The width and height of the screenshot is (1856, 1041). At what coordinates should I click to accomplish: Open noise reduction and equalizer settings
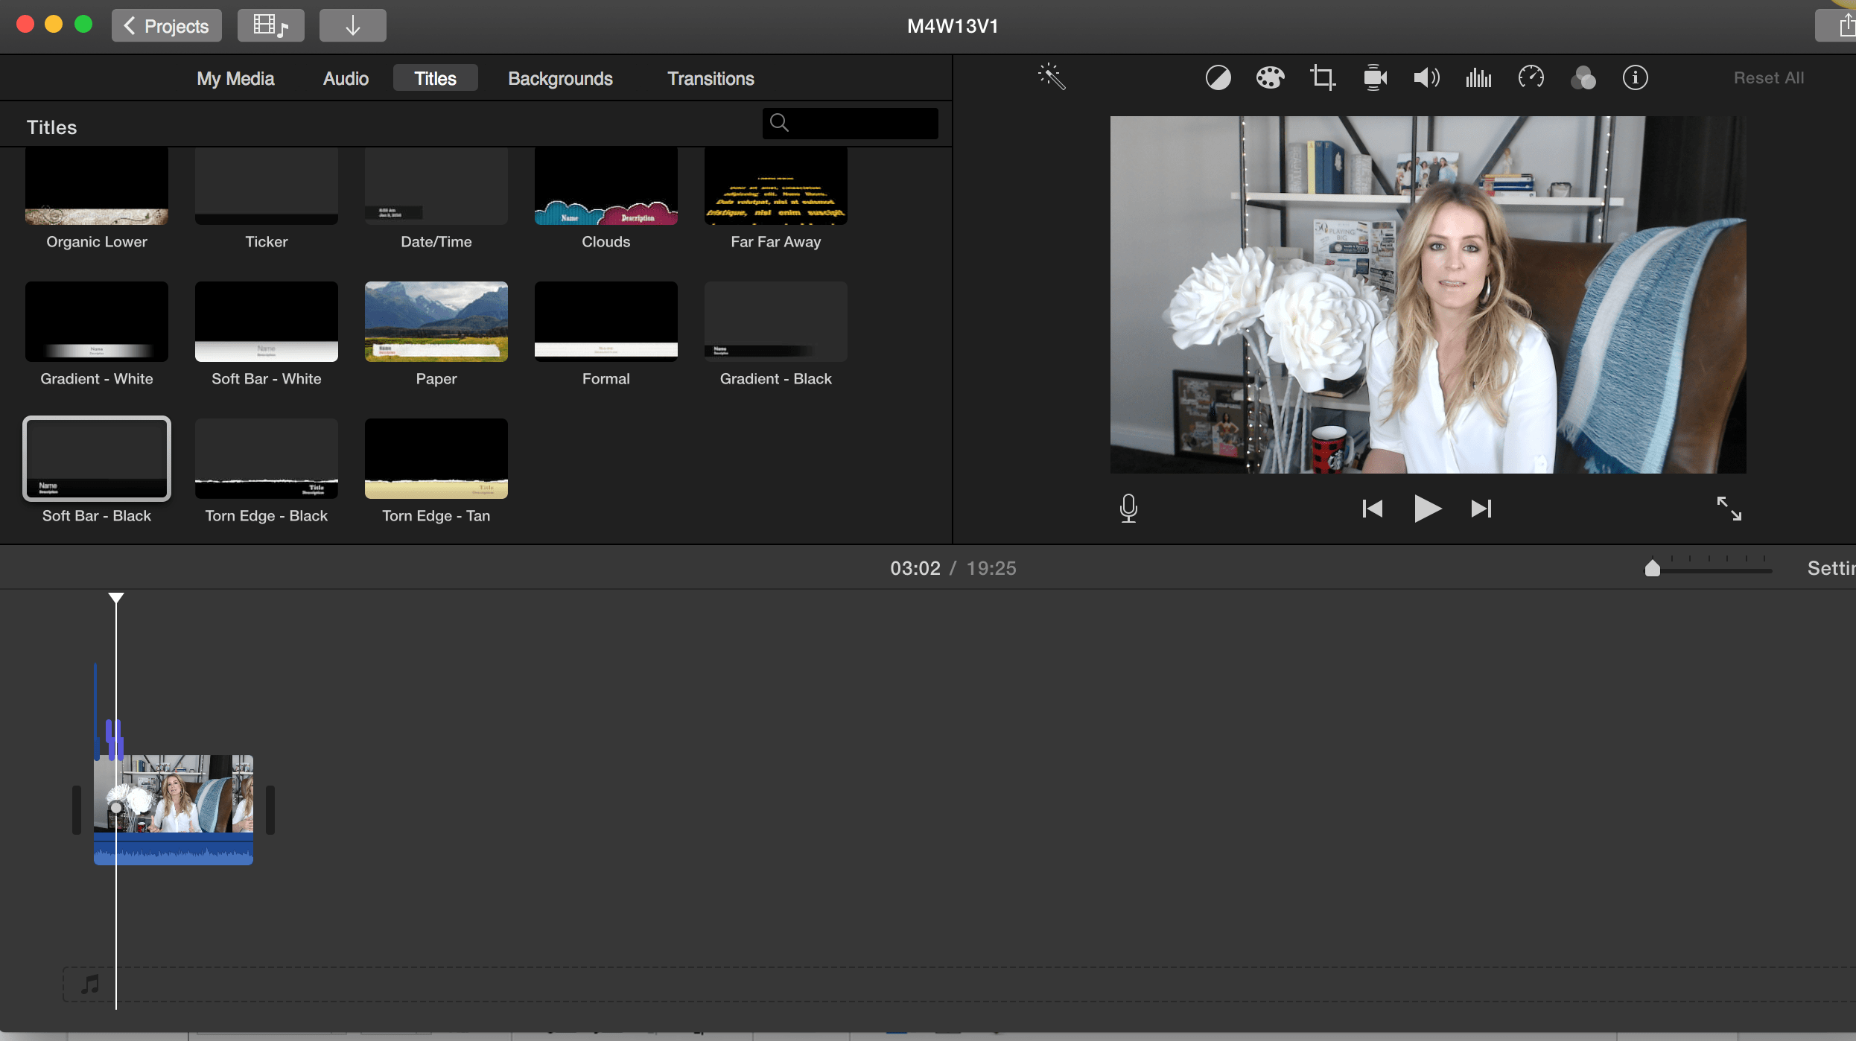[x=1479, y=77]
